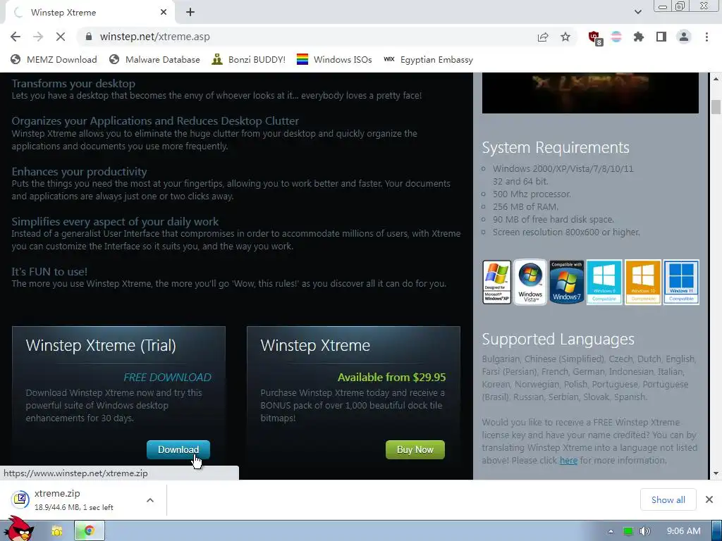Follow the 'here' translation link
The image size is (722, 541).
coord(568,461)
